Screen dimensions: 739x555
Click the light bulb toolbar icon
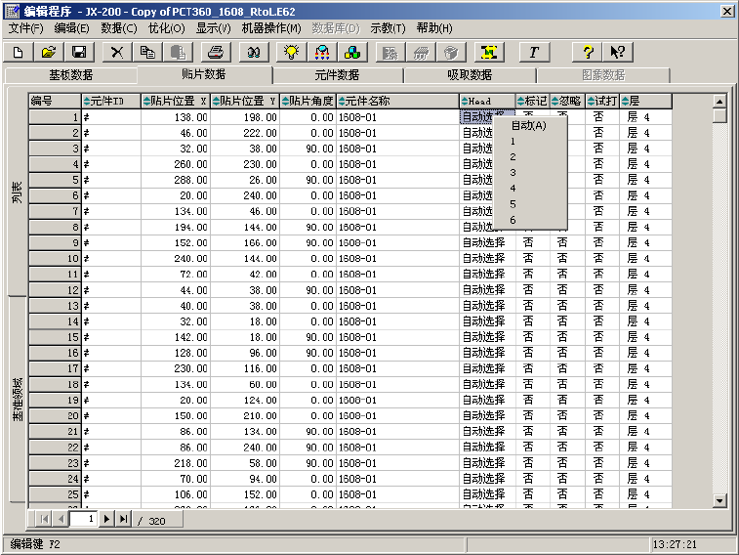pos(290,52)
